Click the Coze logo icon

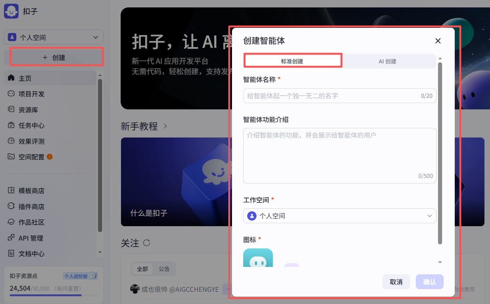[11, 11]
